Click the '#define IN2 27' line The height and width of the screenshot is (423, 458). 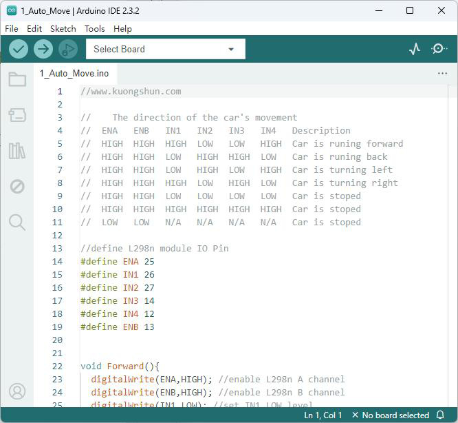[118, 287]
